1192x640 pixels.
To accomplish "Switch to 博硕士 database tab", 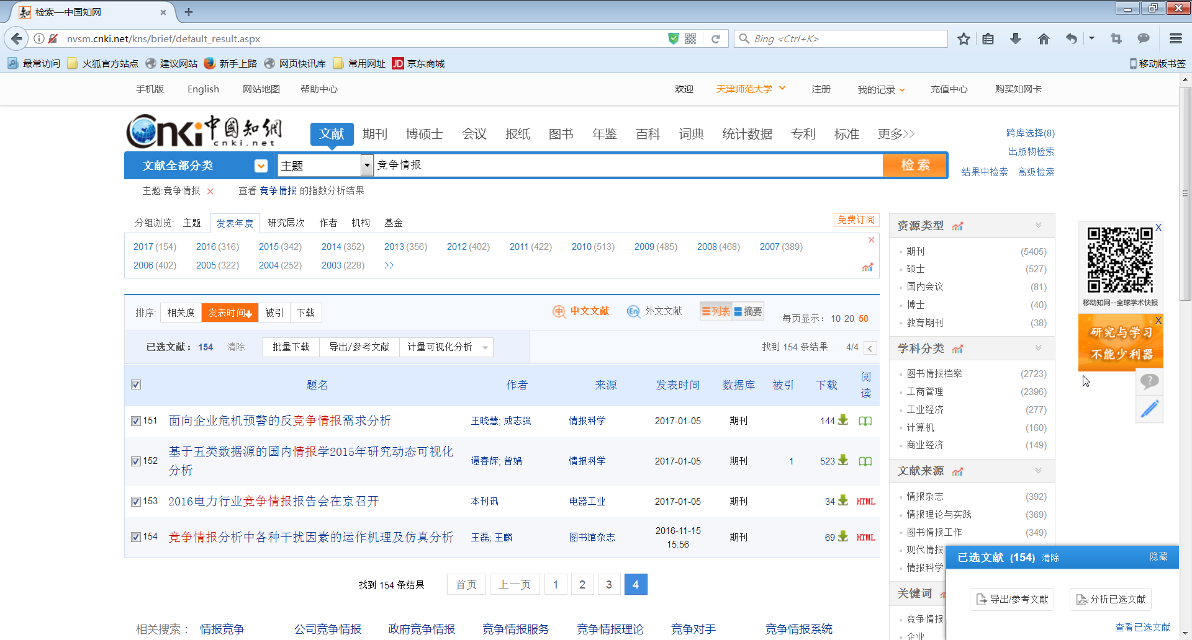I will click(x=425, y=134).
